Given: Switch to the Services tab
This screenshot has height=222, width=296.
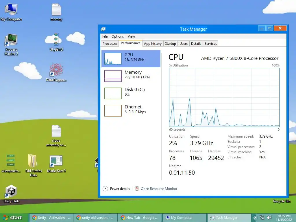Looking at the screenshot, I should [211, 44].
